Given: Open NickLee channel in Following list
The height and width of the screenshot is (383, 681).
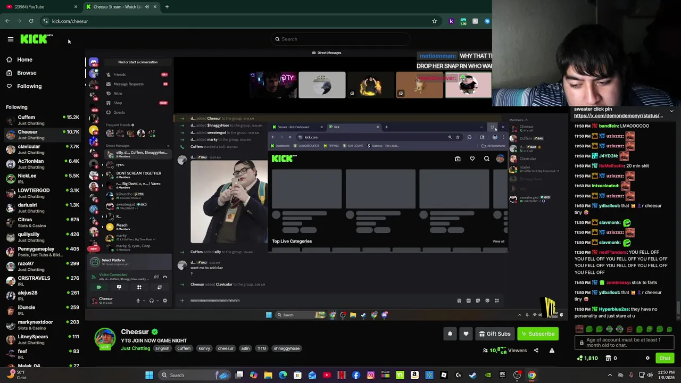Looking at the screenshot, I should tap(43, 179).
